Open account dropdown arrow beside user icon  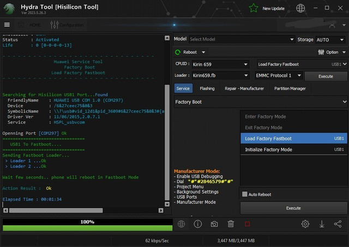[x=344, y=25]
